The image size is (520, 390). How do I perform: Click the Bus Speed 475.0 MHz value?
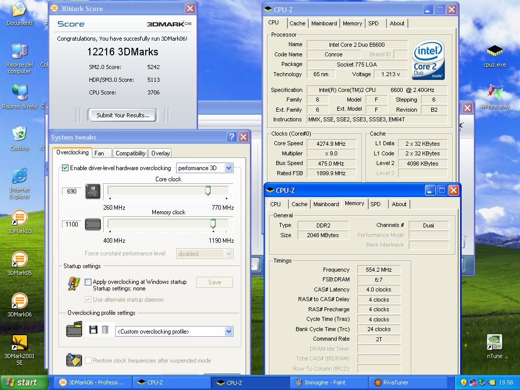[331, 164]
